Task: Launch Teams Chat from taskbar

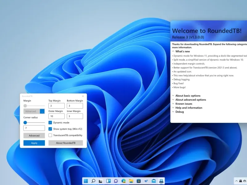Action: pyautogui.click(x=116, y=181)
